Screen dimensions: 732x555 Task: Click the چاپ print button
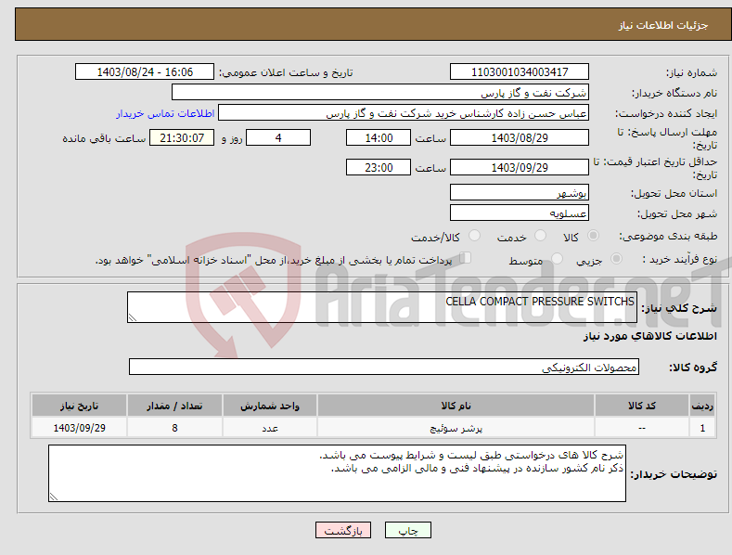[408, 530]
